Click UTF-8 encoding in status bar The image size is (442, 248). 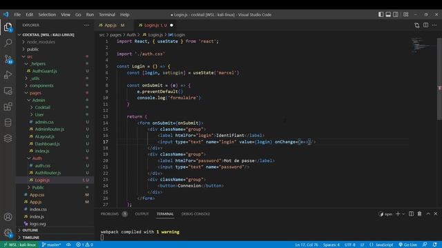[x=350, y=245]
